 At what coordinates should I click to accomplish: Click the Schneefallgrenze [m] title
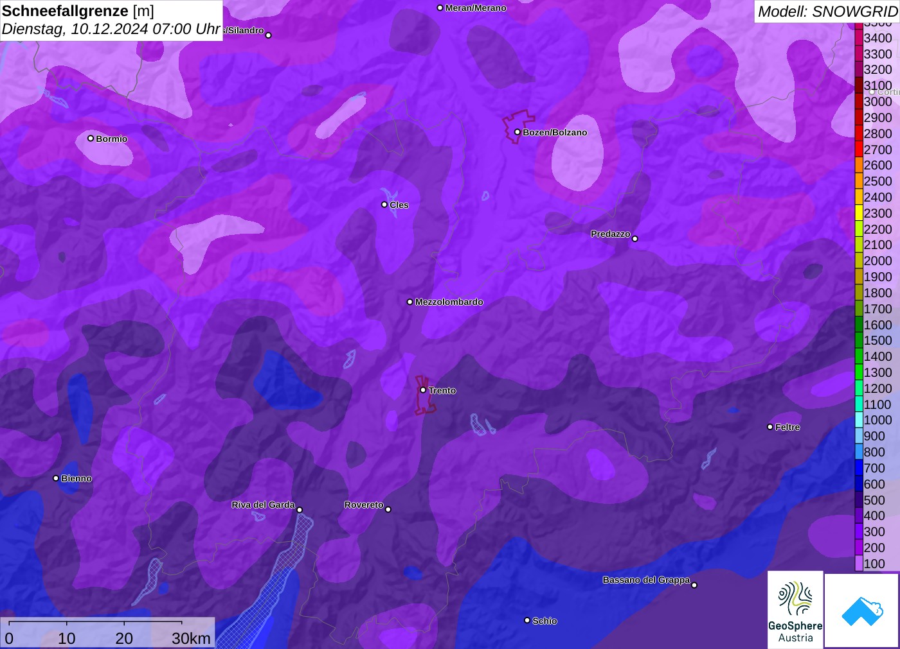coord(78,11)
